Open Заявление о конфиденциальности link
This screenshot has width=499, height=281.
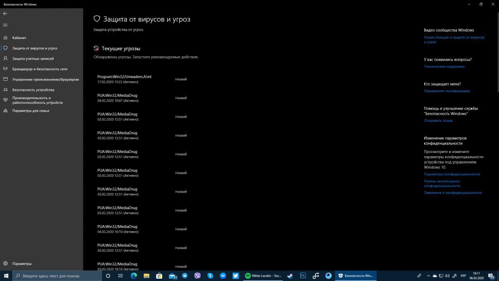(453, 192)
